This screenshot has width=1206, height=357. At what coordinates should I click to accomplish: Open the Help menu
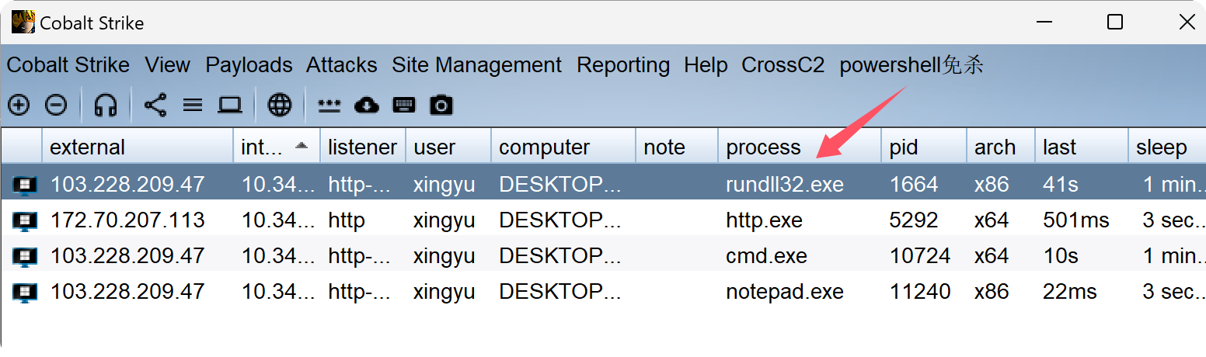706,65
